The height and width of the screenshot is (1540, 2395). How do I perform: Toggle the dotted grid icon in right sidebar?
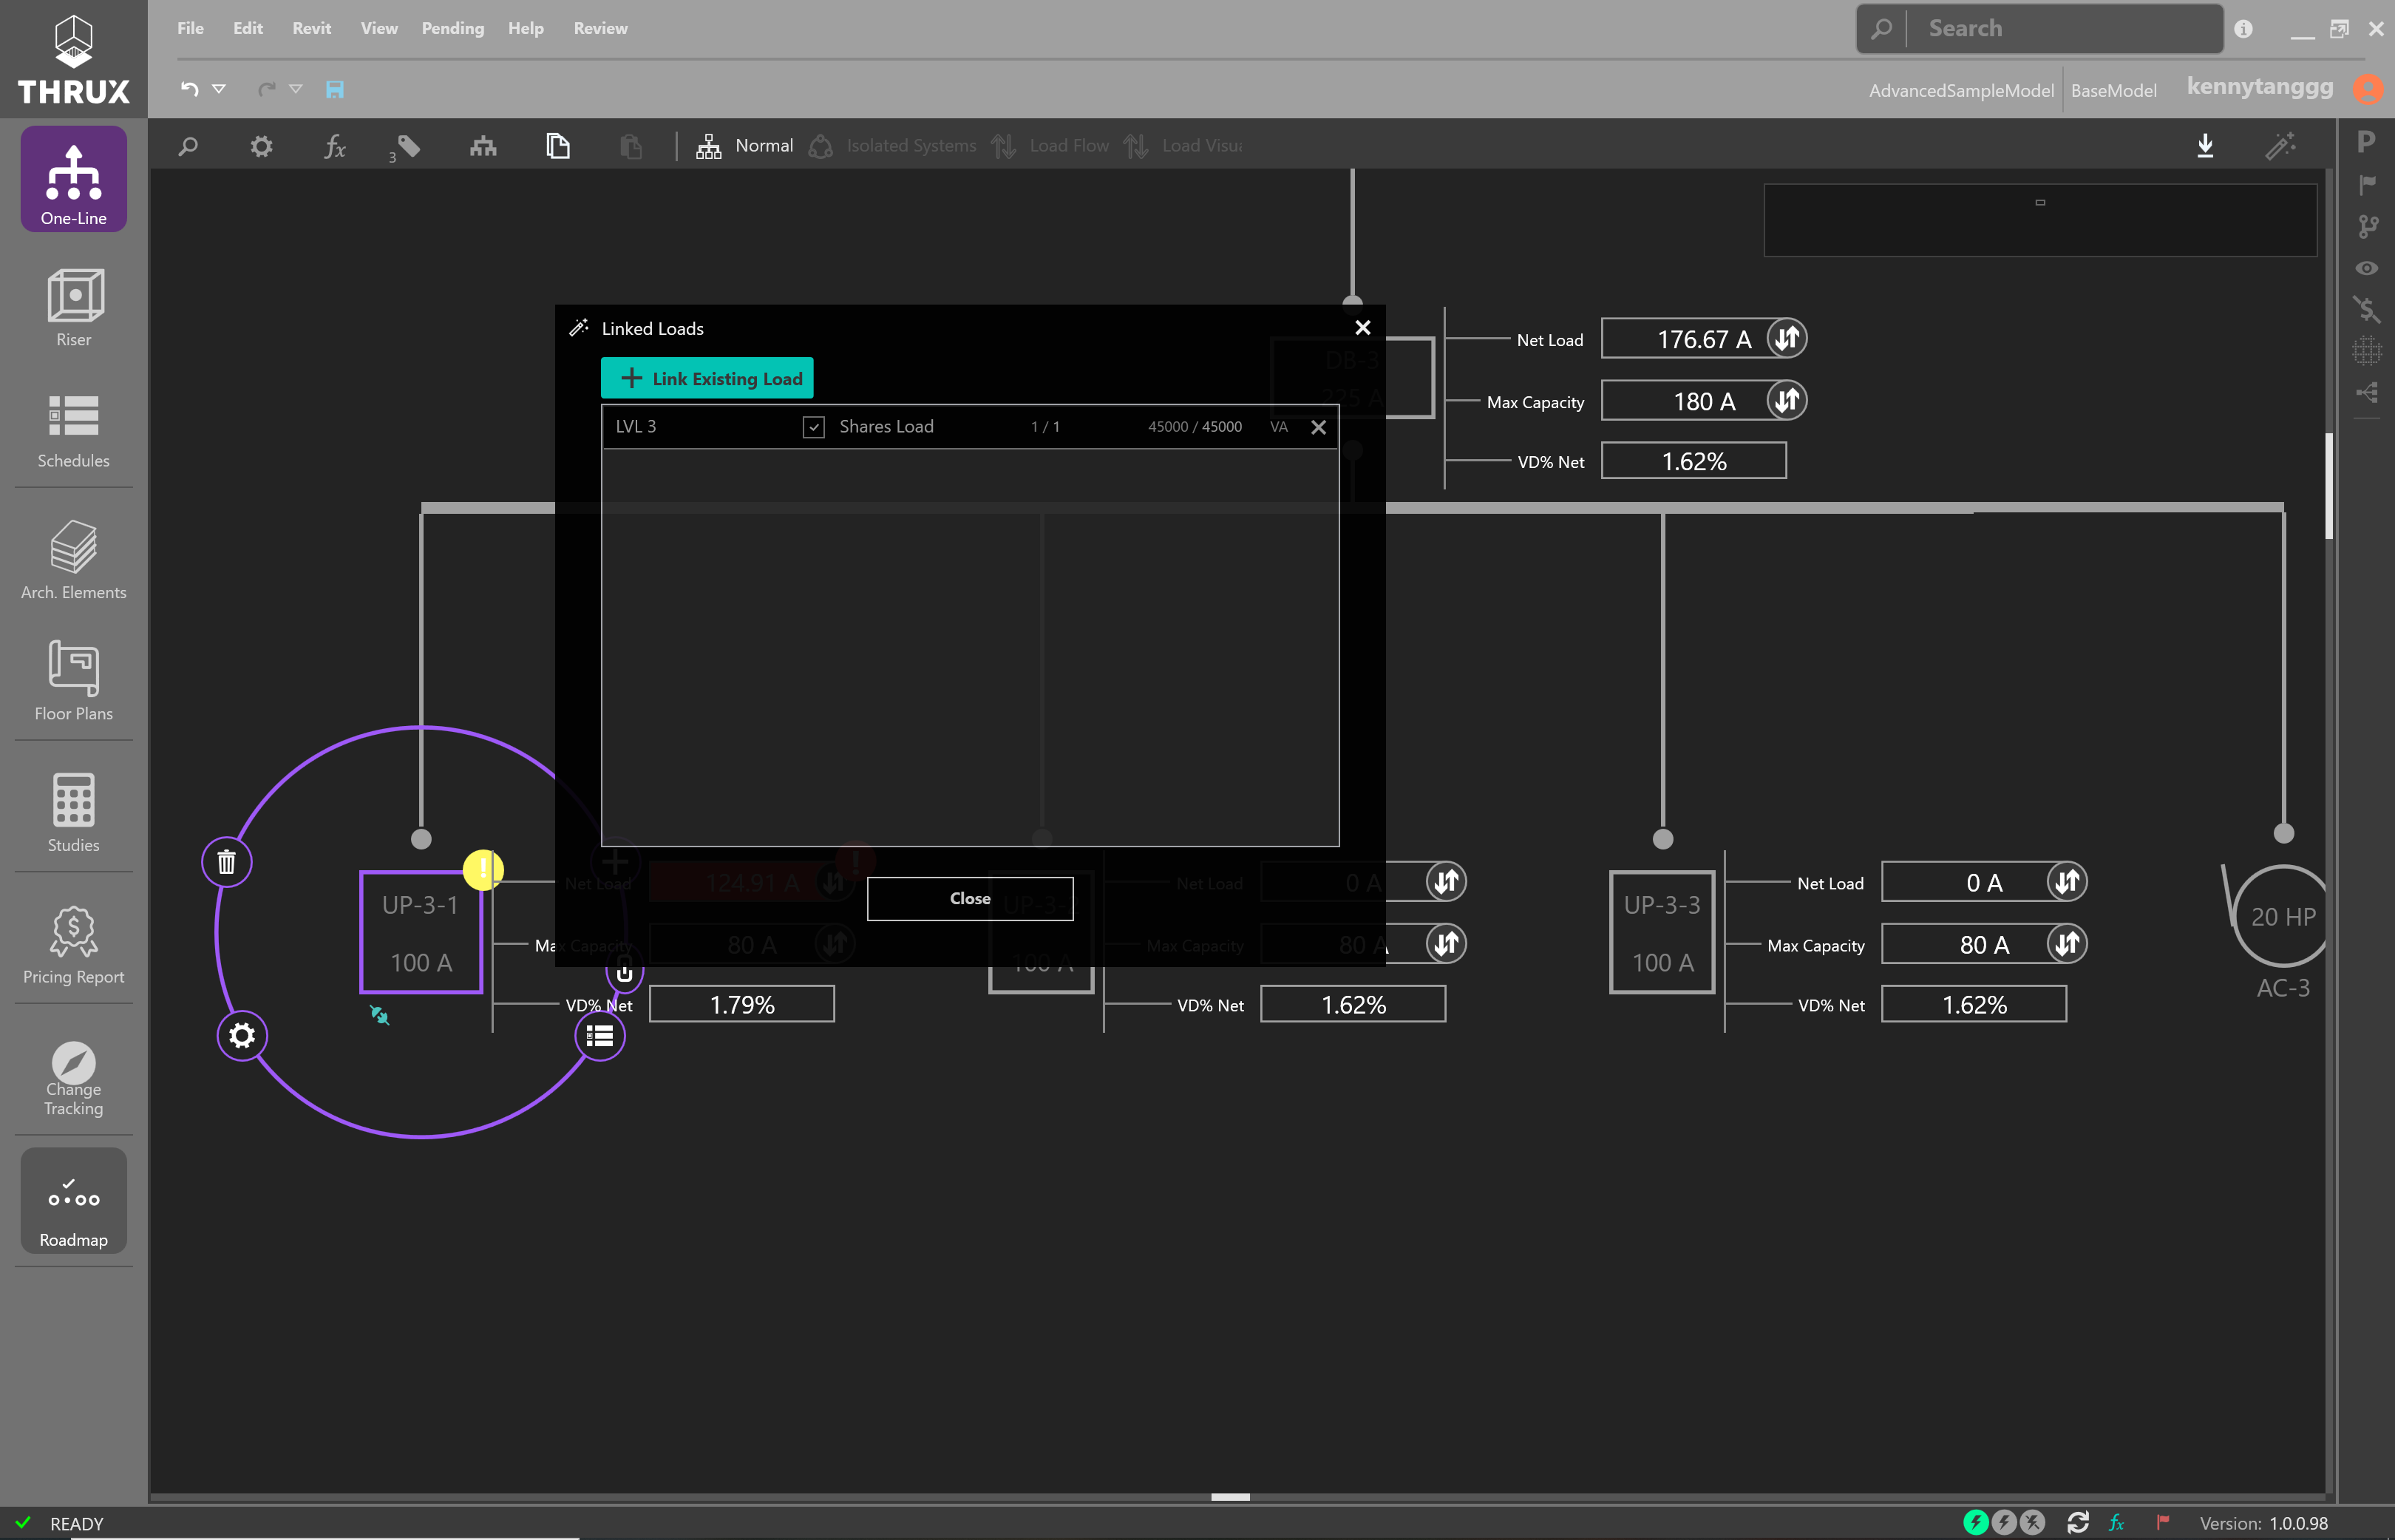click(x=2366, y=350)
